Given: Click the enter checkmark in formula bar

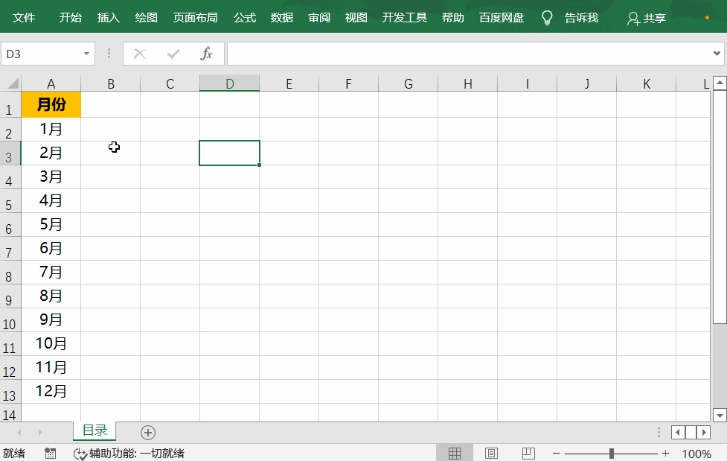Looking at the screenshot, I should 173,54.
